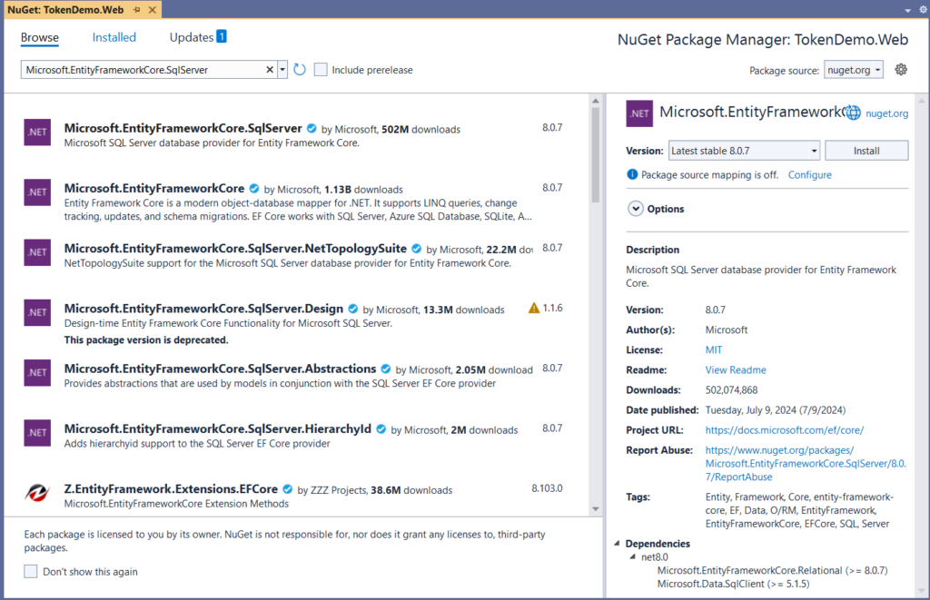Viewport: 930px width, 600px height.
Task: Click the details pane scroll up arrow
Action: [922, 101]
